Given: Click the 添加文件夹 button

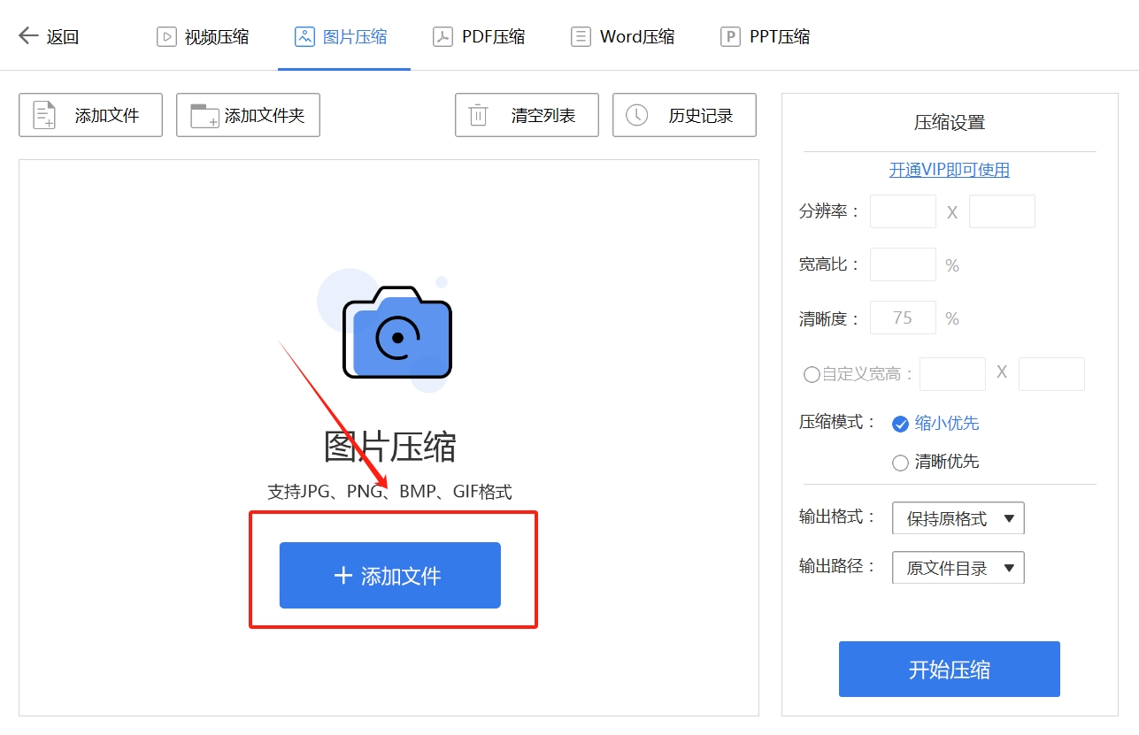Looking at the screenshot, I should (248, 115).
